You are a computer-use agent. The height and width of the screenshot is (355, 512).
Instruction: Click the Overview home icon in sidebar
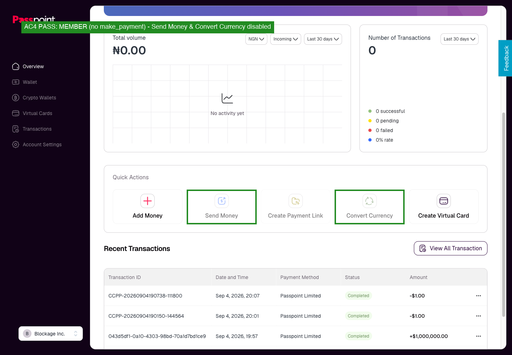[x=16, y=66]
